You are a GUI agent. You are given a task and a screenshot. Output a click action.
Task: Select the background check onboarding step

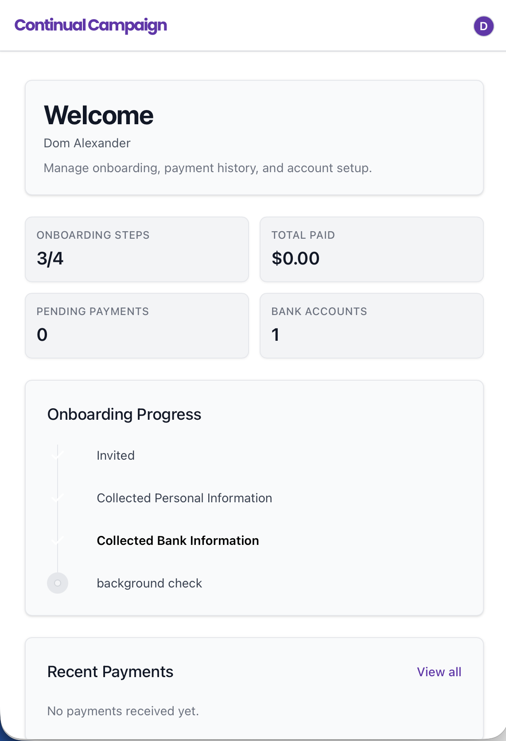149,583
